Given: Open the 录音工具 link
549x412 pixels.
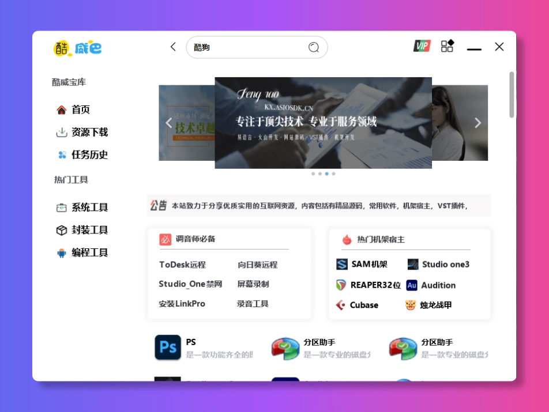Looking at the screenshot, I should [253, 304].
